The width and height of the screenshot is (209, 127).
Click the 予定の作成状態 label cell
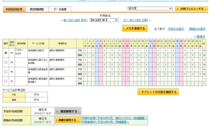pyautogui.click(x=17, y=111)
